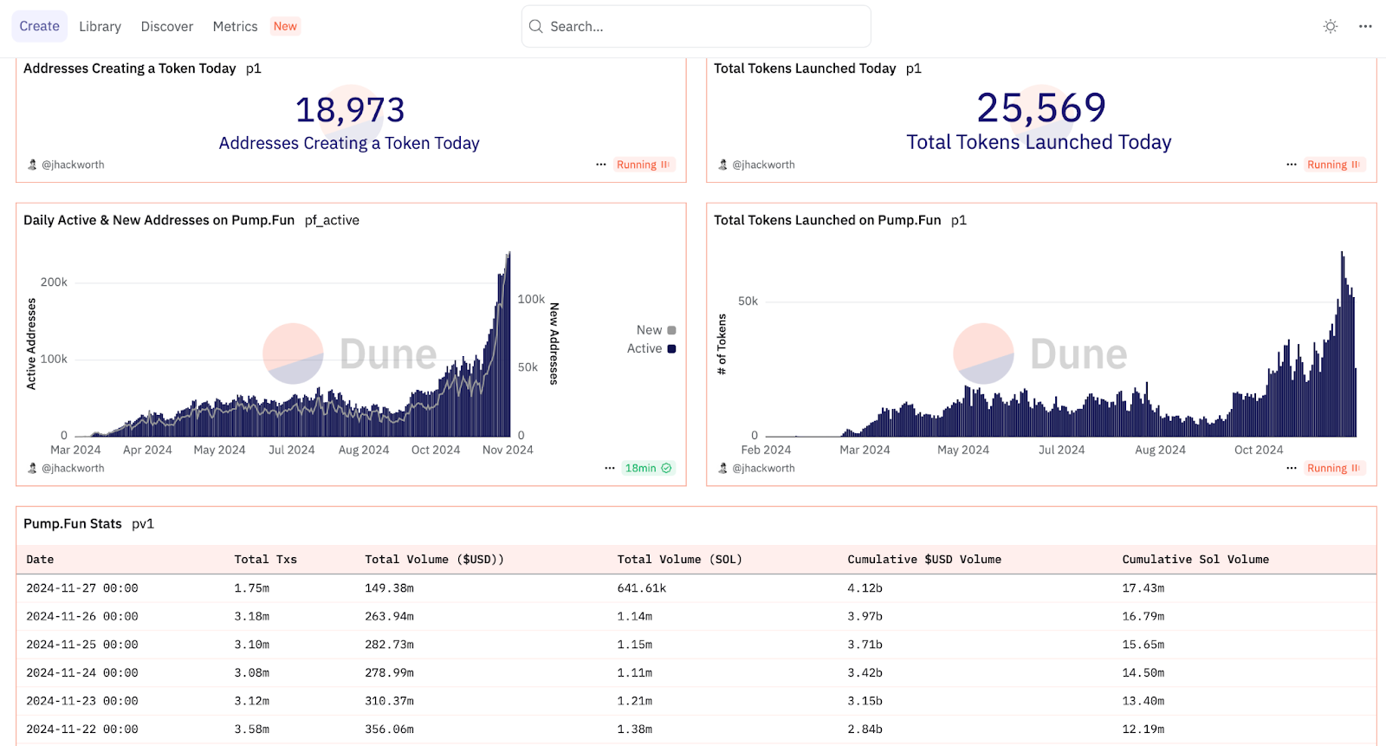This screenshot has height=746, width=1386.
Task: Open options menu for Addresses Creating a Token panel
Action: coord(600,165)
